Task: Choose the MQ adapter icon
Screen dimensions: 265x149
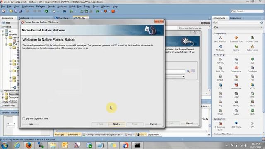Action: click(220, 102)
